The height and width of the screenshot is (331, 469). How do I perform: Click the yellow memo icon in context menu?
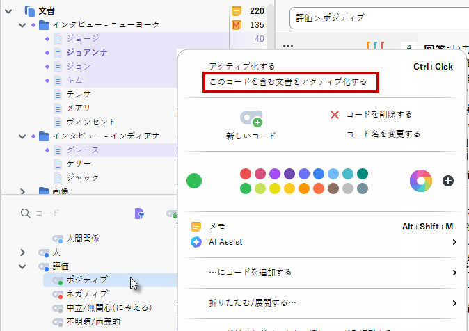coord(196,227)
